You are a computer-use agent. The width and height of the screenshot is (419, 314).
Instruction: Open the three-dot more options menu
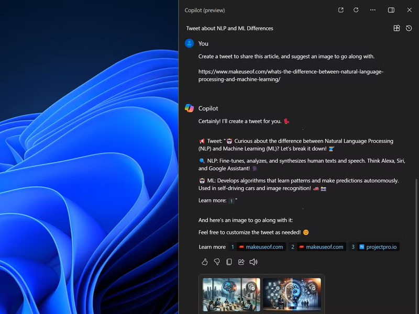373,10
